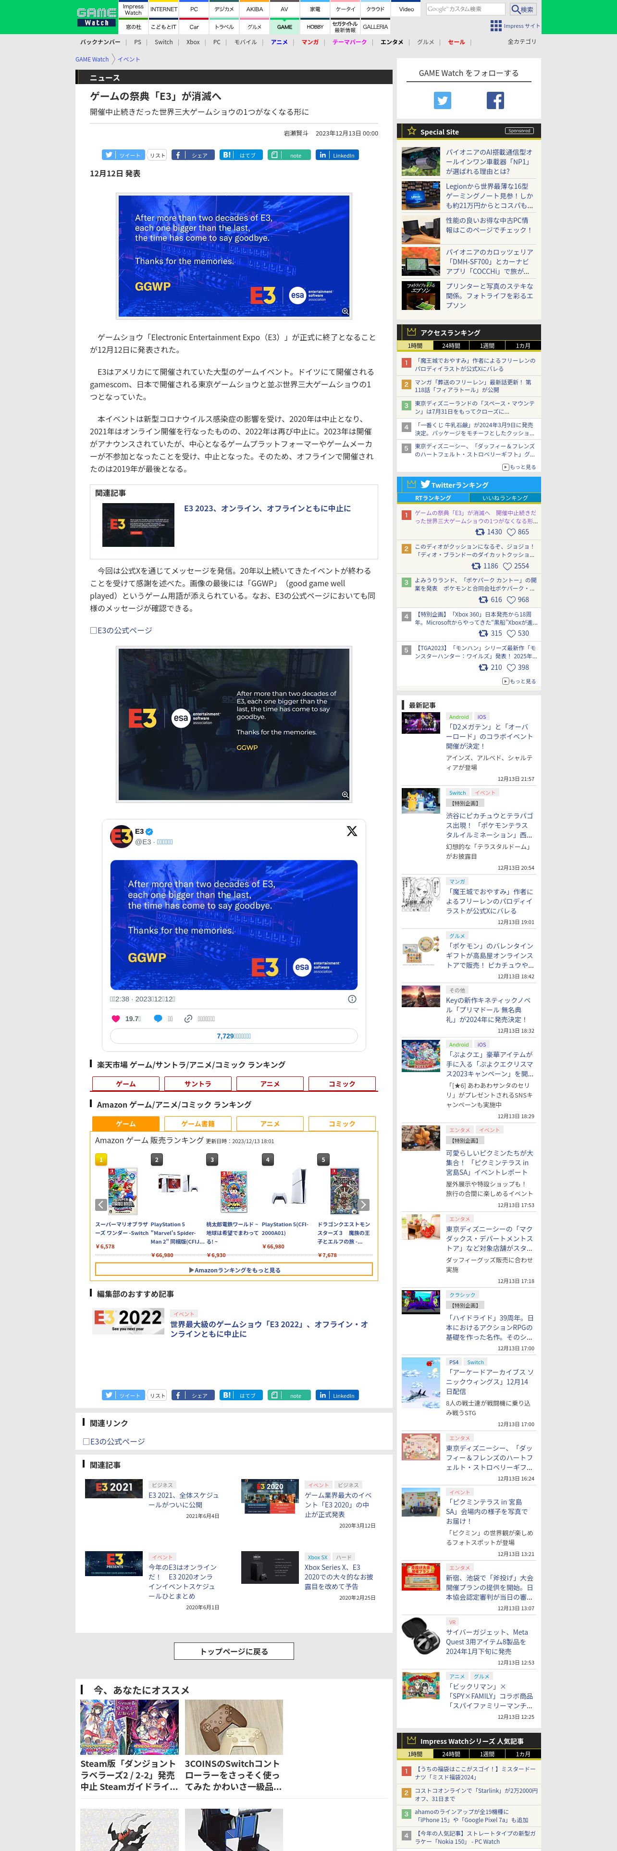Share to note with the button under the byline
617x1851 pixels.
tap(289, 155)
